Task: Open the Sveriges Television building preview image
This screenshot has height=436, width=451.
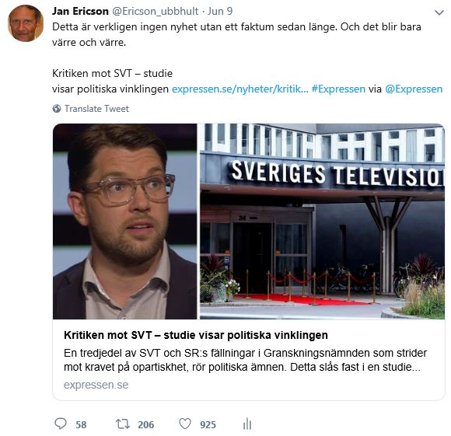Action: [322, 221]
